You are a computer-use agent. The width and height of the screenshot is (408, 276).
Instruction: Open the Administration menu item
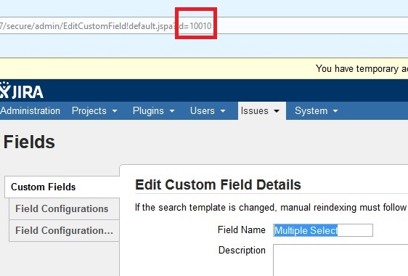(30, 110)
